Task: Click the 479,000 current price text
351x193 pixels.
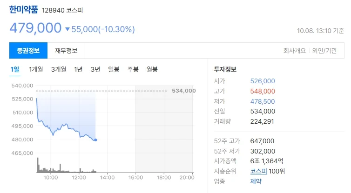Action: tap(35, 28)
